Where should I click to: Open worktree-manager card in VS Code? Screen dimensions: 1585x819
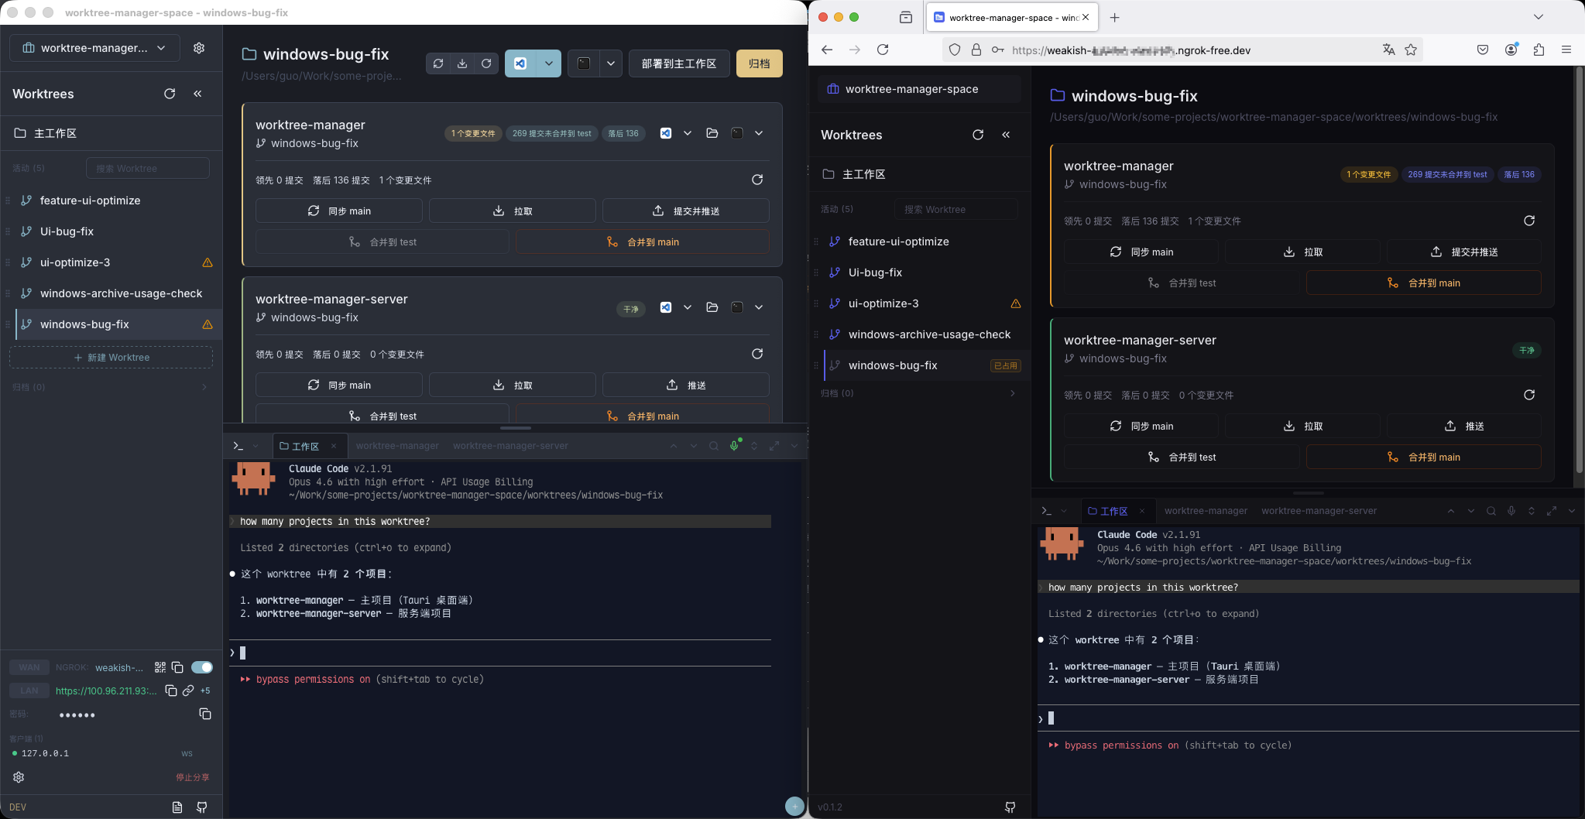(x=665, y=133)
